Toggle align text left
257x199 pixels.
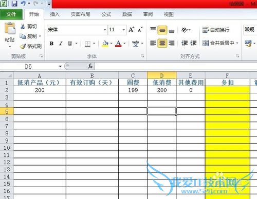click(x=153, y=43)
